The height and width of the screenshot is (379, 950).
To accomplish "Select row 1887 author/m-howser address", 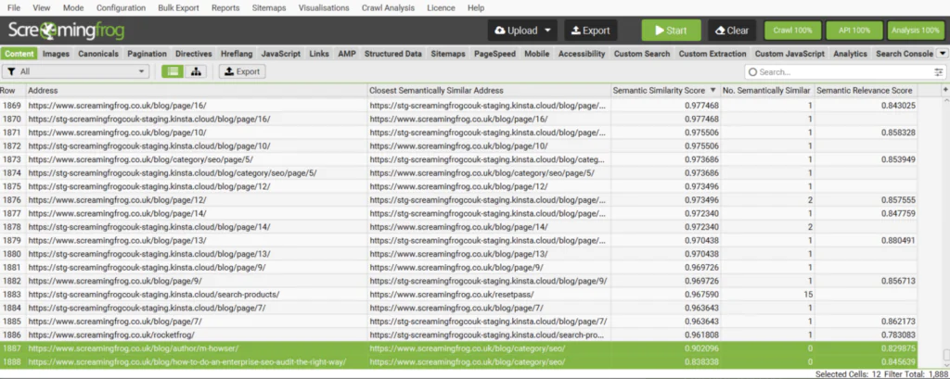I will click(x=197, y=348).
